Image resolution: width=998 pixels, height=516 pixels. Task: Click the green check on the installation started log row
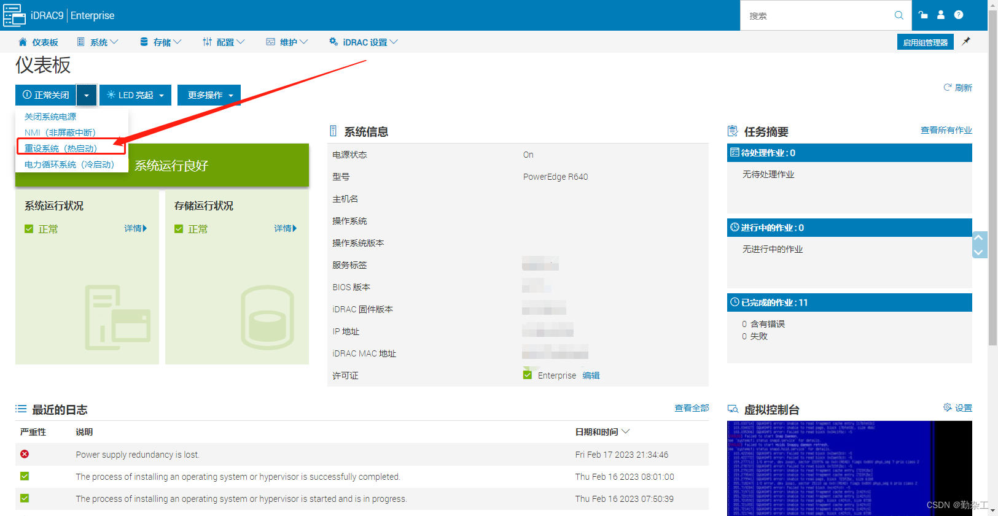tap(25, 498)
